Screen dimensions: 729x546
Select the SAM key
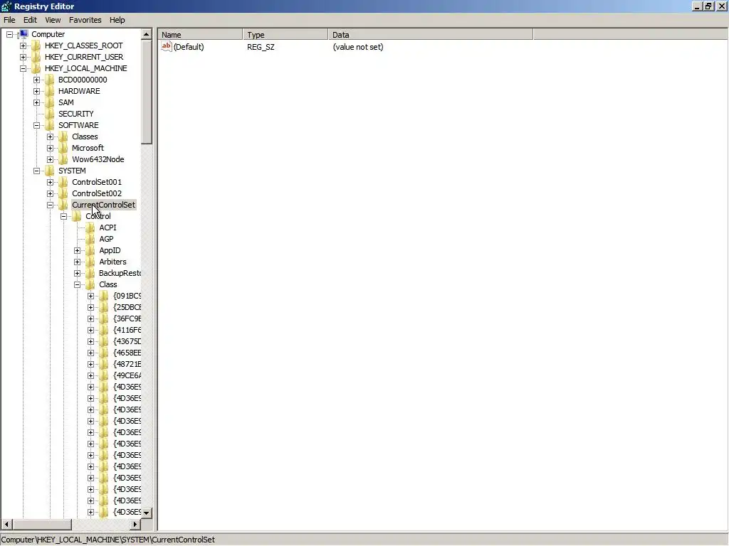point(66,102)
